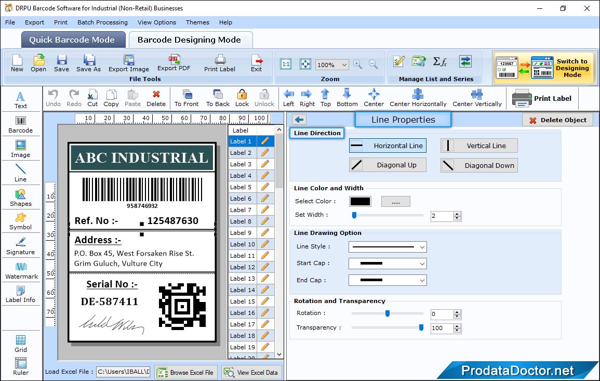The width and height of the screenshot is (600, 381).
Task: Adjust the Rotation slider
Action: pyautogui.click(x=387, y=313)
